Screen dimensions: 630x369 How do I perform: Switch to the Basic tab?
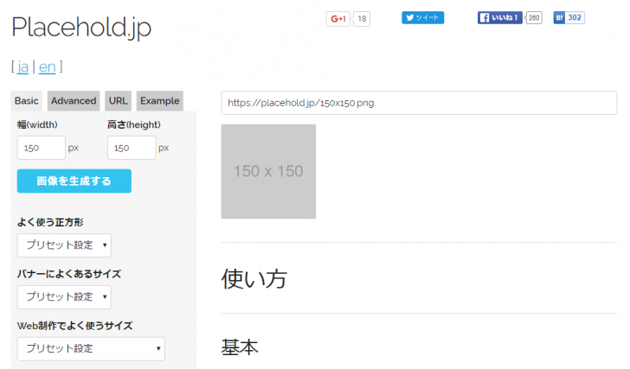27,100
